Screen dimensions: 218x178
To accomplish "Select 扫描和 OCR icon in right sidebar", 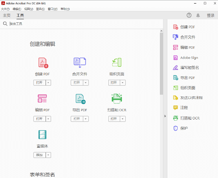I will click(x=176, y=118).
